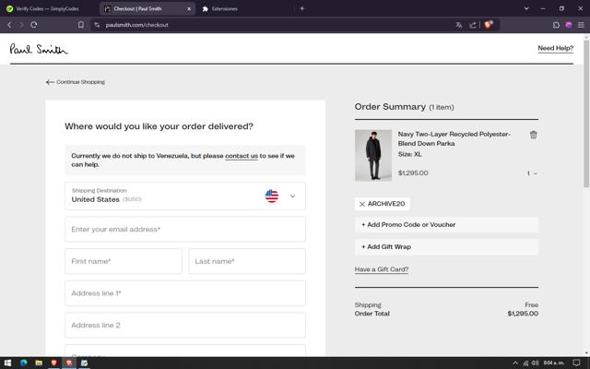Open the tab search chevron in the title bar
The height and width of the screenshot is (369, 590).
click(526, 8)
